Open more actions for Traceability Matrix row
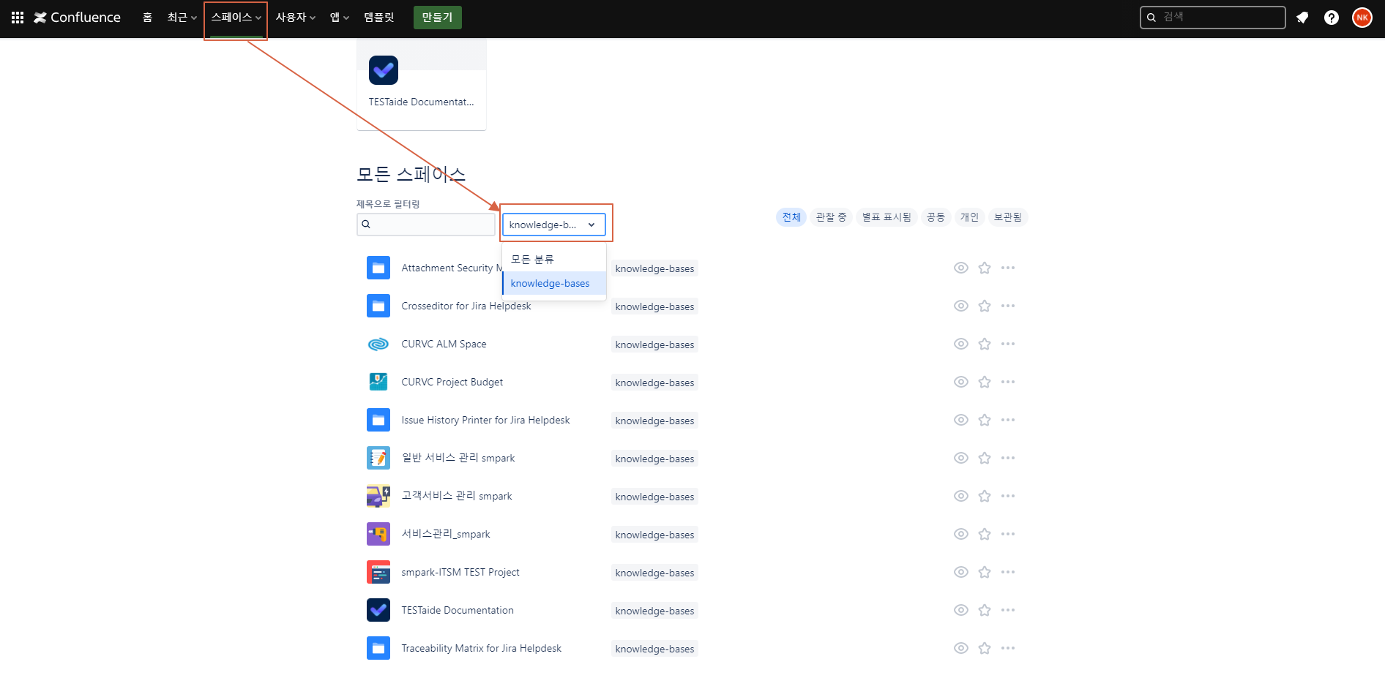The height and width of the screenshot is (678, 1385). point(1008,648)
